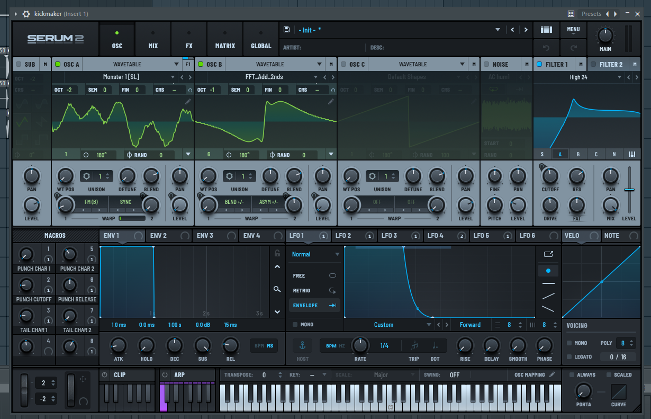The height and width of the screenshot is (419, 651).
Task: Open the Serum MENU button
Action: click(x=573, y=30)
